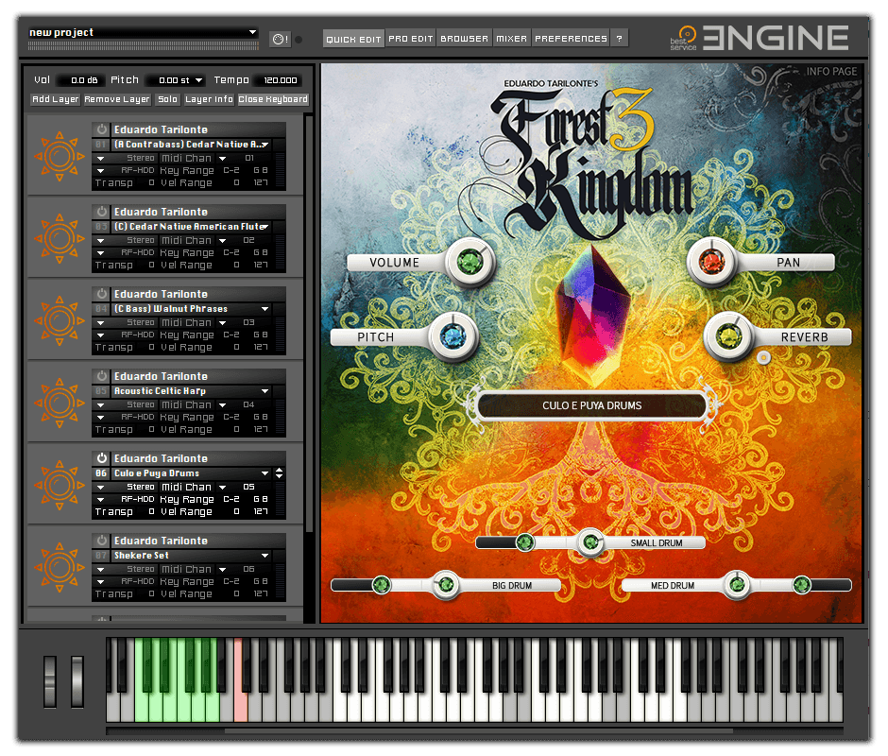The width and height of the screenshot is (888, 756).
Task: Click the MED DRUM round knob
Action: coord(737,584)
